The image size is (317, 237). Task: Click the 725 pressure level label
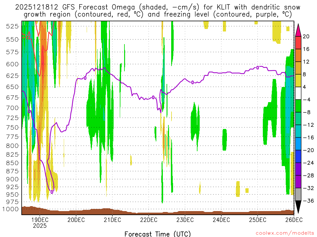pos(12,118)
